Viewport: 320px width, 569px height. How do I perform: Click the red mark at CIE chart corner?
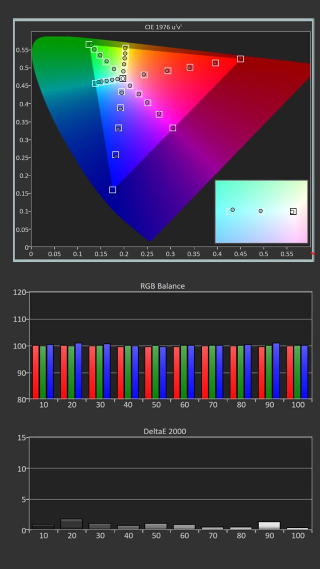[313, 254]
